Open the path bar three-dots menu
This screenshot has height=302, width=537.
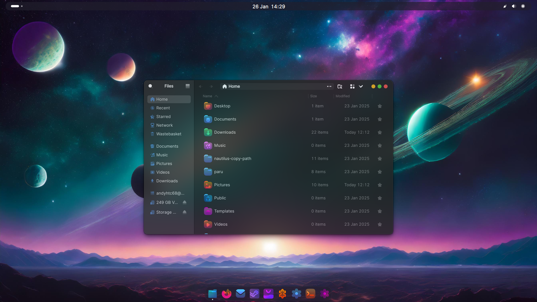(x=329, y=86)
